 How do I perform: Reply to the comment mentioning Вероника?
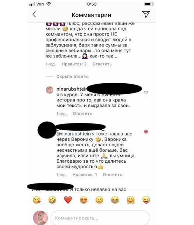click(112, 175)
